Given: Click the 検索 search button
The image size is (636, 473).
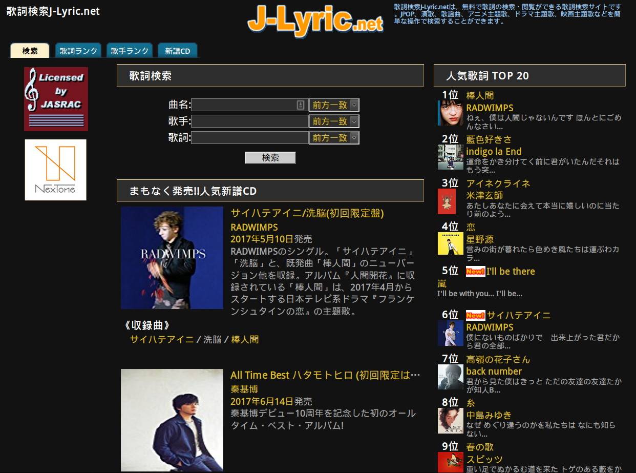Looking at the screenshot, I should 270,158.
